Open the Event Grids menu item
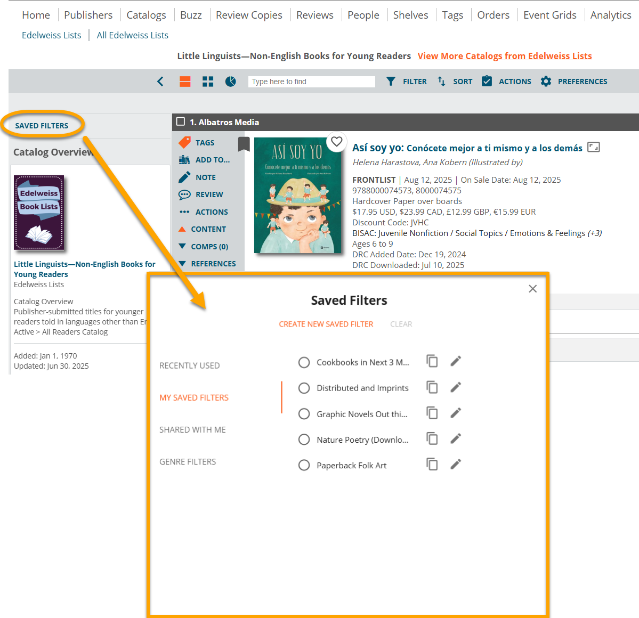The image size is (639, 618). pos(550,15)
